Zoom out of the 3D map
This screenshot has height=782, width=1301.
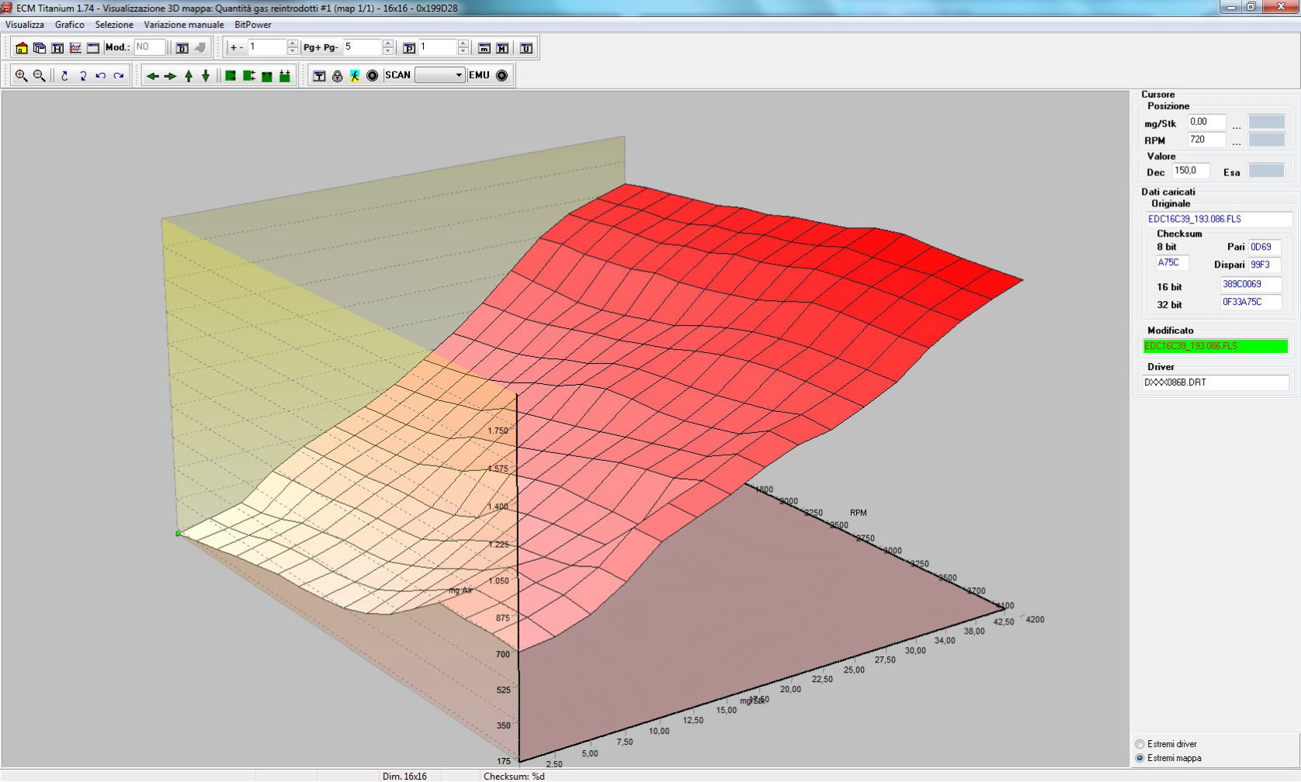pos(40,76)
